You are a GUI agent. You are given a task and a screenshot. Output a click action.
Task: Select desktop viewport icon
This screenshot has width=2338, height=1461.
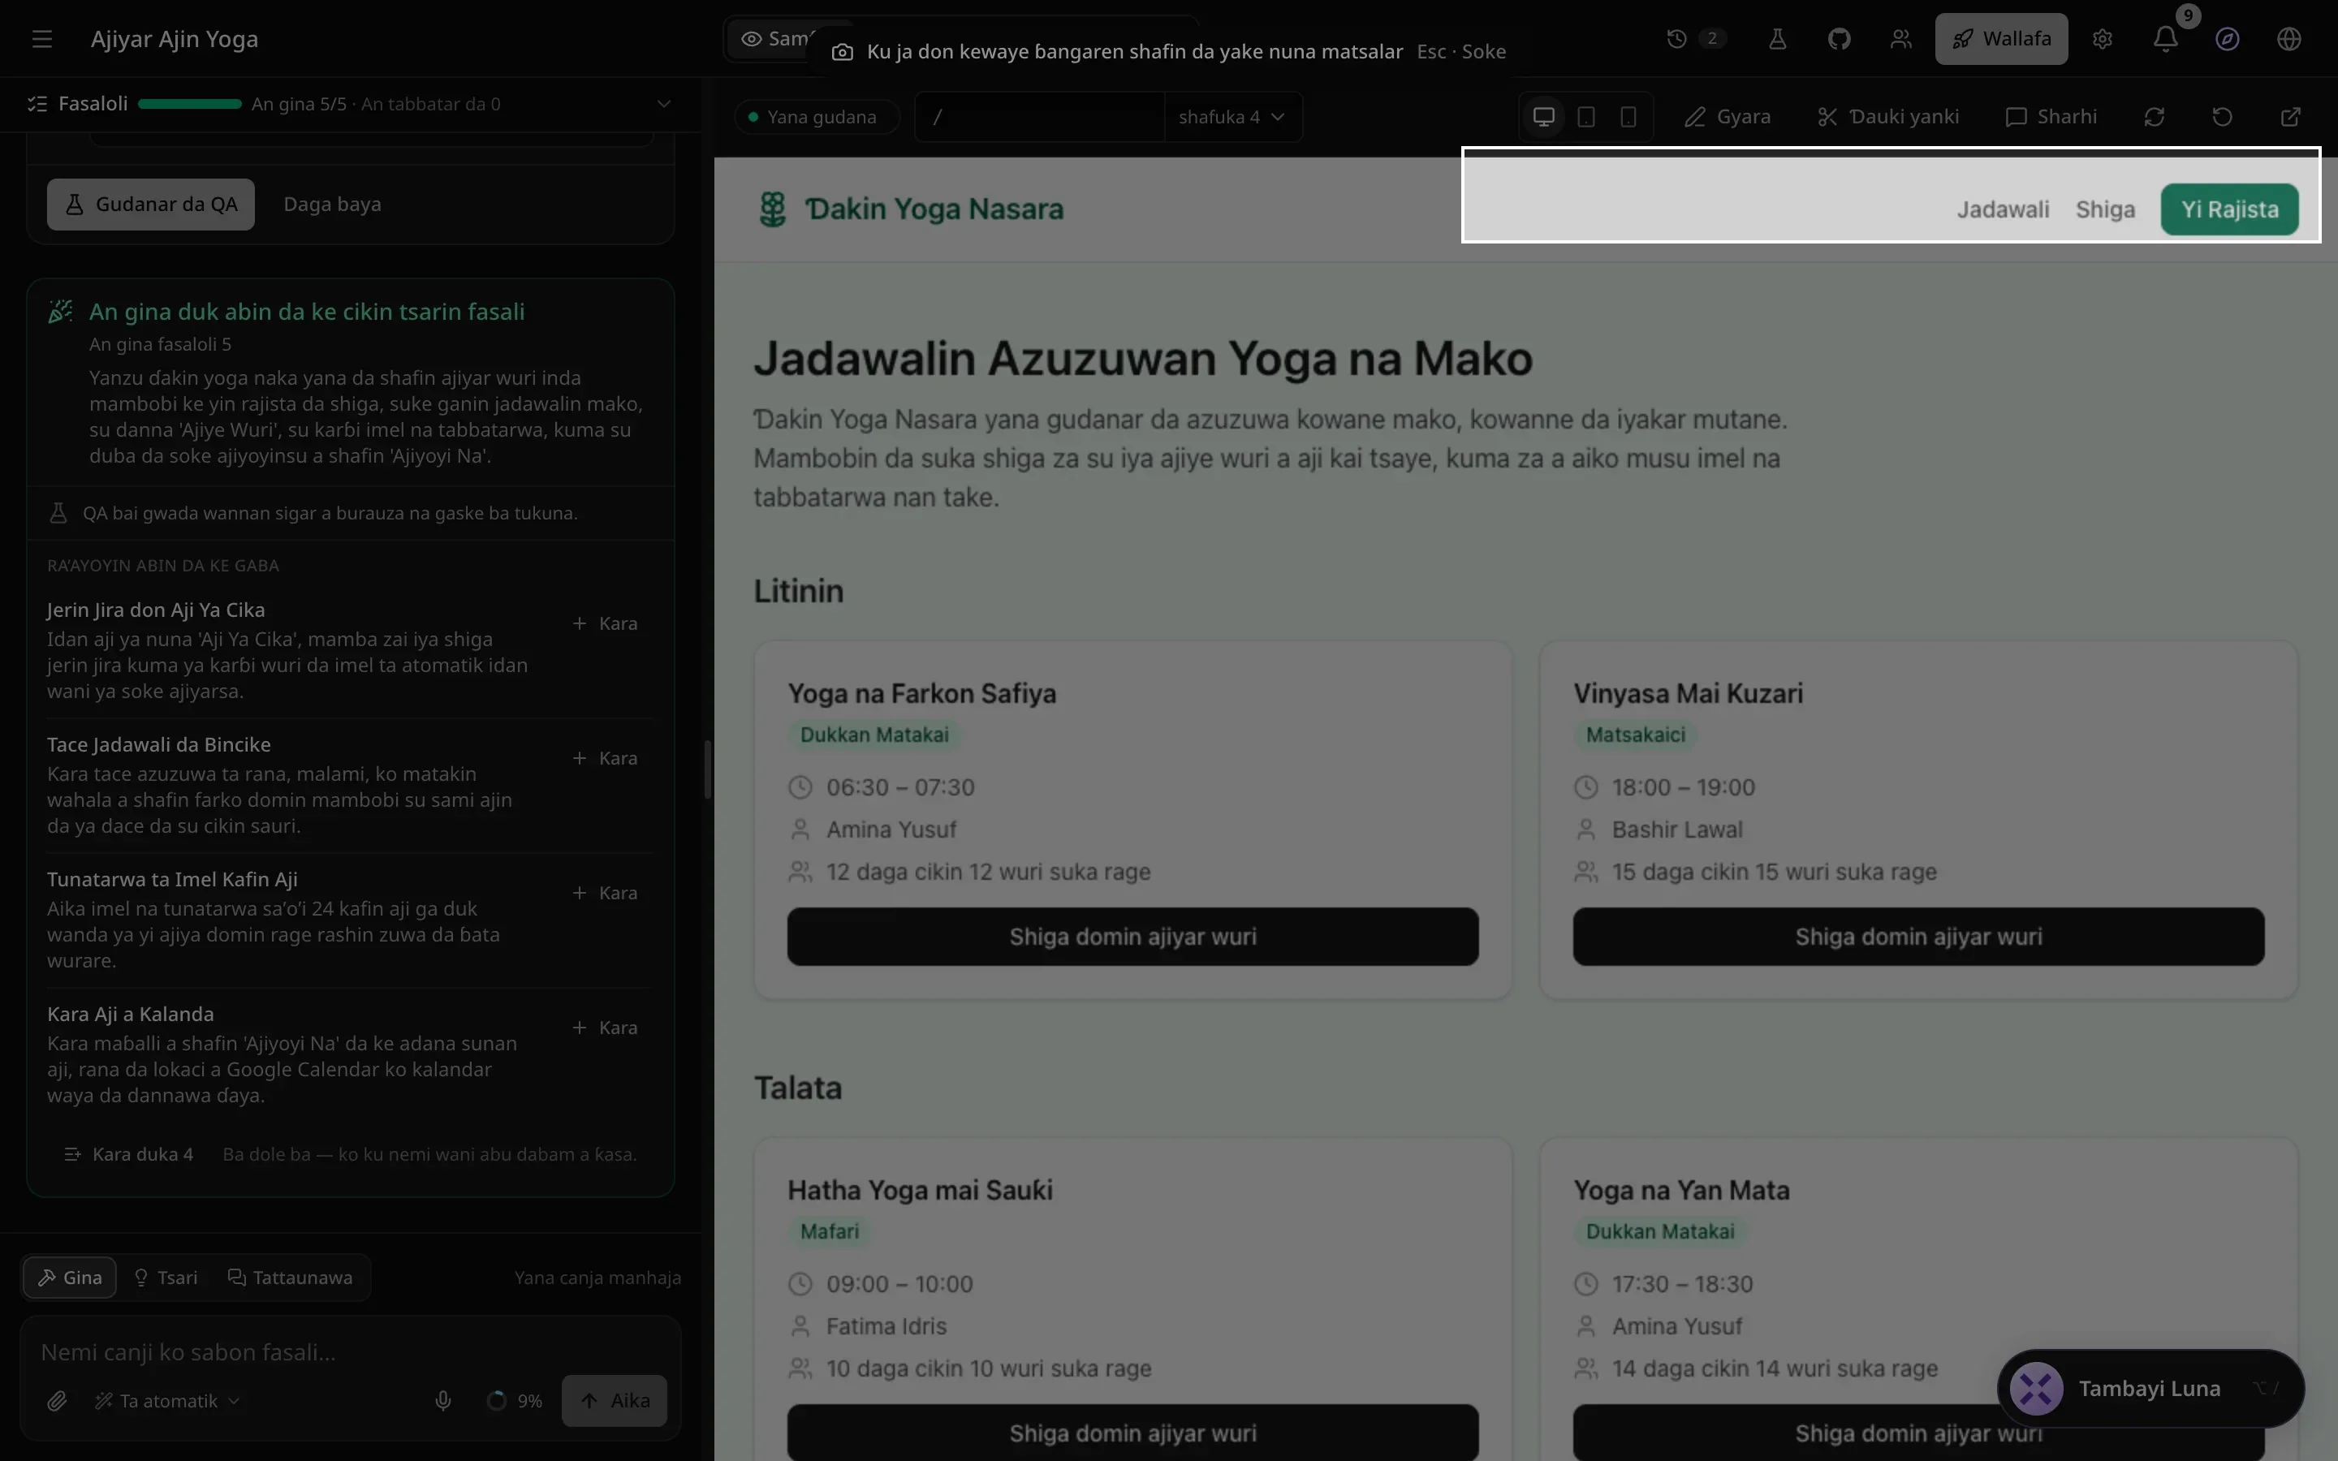tap(1543, 117)
